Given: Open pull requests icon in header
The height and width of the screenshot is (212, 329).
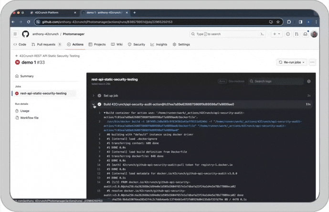Looking at the screenshot, I should point(297,34).
